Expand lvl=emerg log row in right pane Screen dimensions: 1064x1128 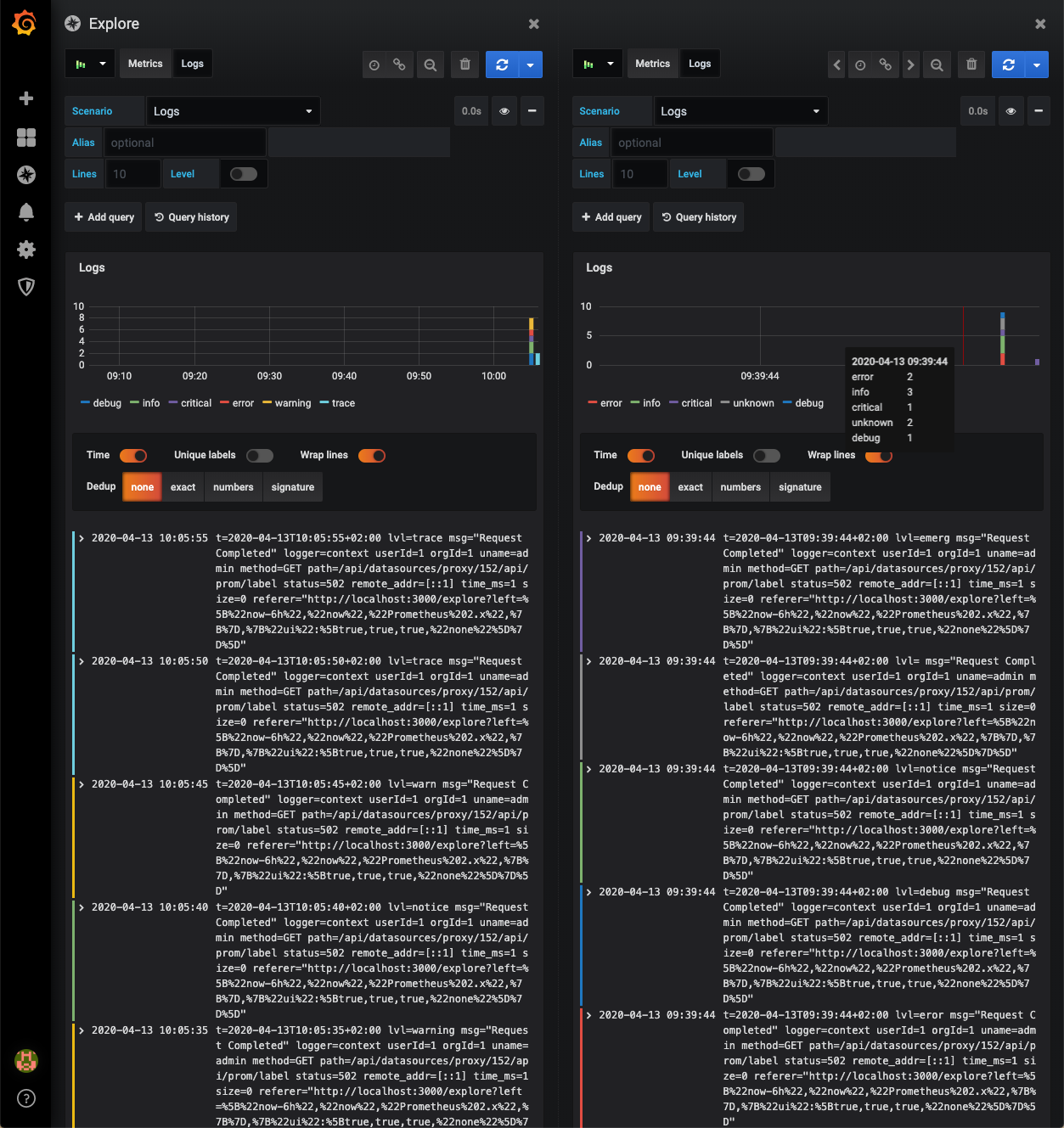[x=588, y=538]
